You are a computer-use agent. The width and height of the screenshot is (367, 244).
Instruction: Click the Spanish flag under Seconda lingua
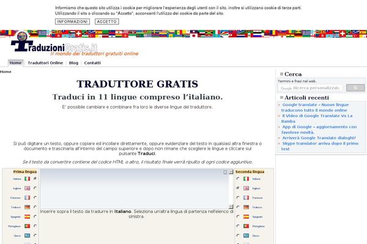(246, 217)
